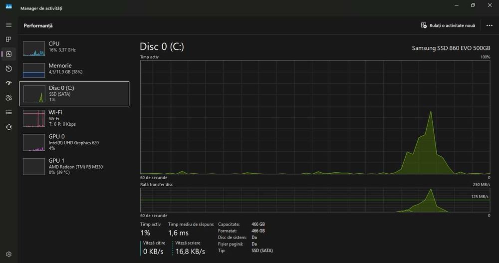499x263 pixels.
Task: Select GPU 0 Intel UHD Graphics 620
Action: 74,142
